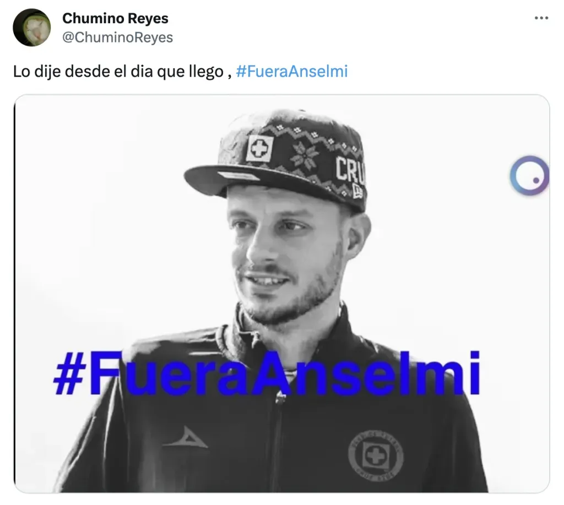This screenshot has height=505, width=564.
Task: Click the blue #FueraAnselmi overlay text on image
Action: click(267, 373)
